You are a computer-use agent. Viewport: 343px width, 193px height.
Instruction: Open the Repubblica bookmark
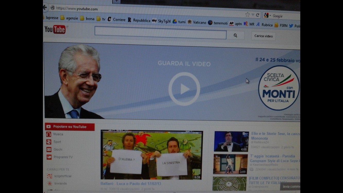click(139, 20)
